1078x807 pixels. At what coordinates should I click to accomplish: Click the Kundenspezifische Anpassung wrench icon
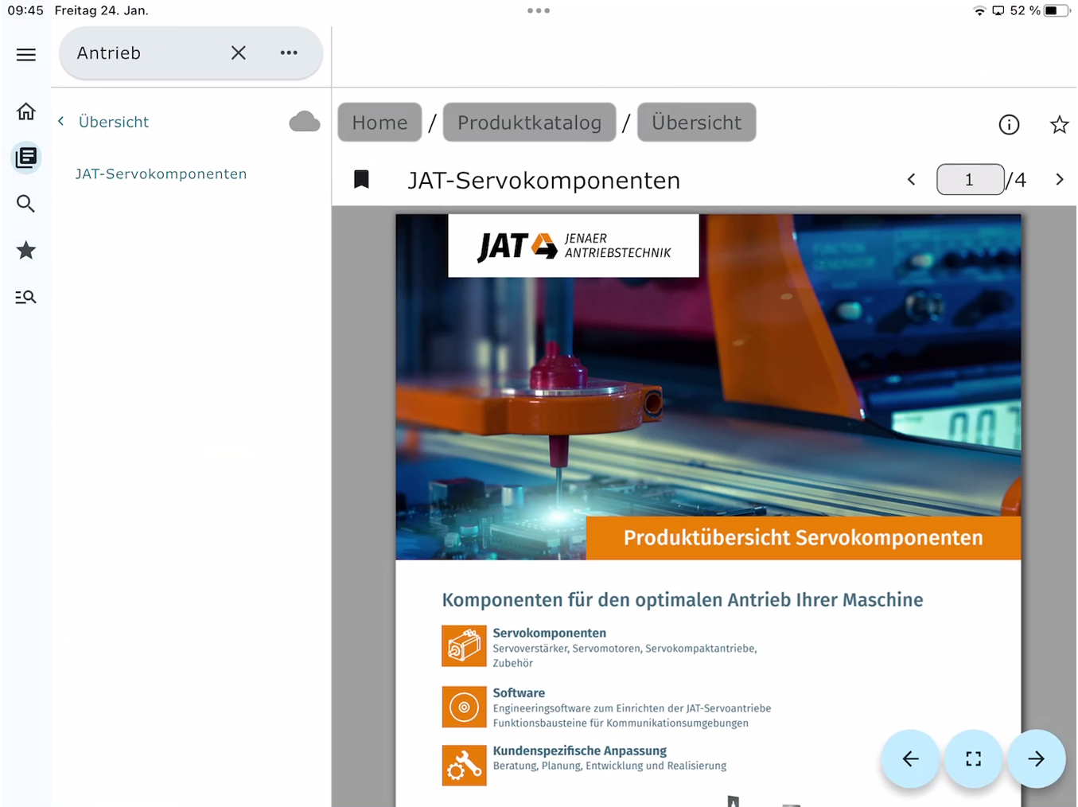(464, 766)
